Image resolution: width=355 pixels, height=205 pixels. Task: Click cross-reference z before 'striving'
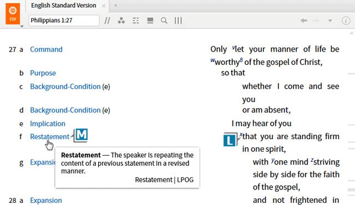(x=312, y=160)
